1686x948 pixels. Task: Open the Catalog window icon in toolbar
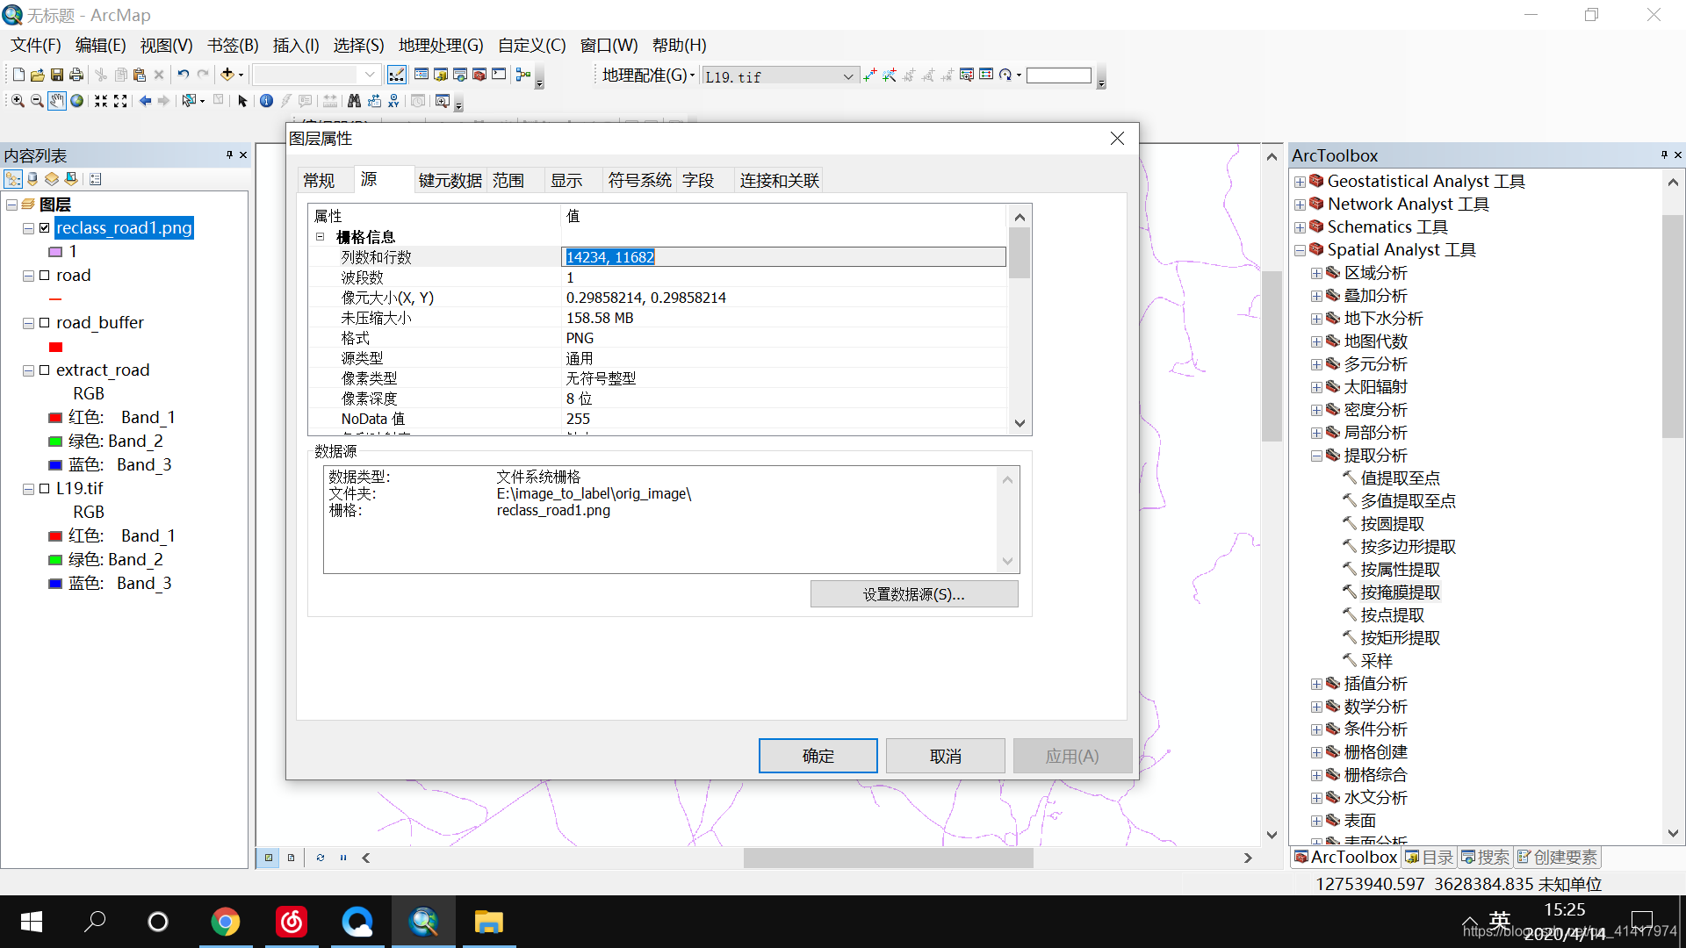click(x=441, y=75)
